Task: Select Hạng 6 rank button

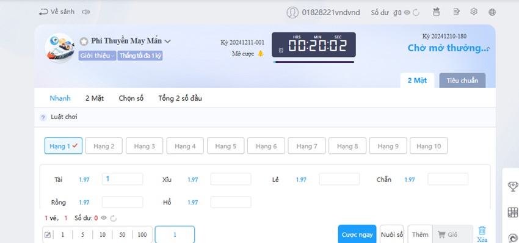Action: point(266,146)
